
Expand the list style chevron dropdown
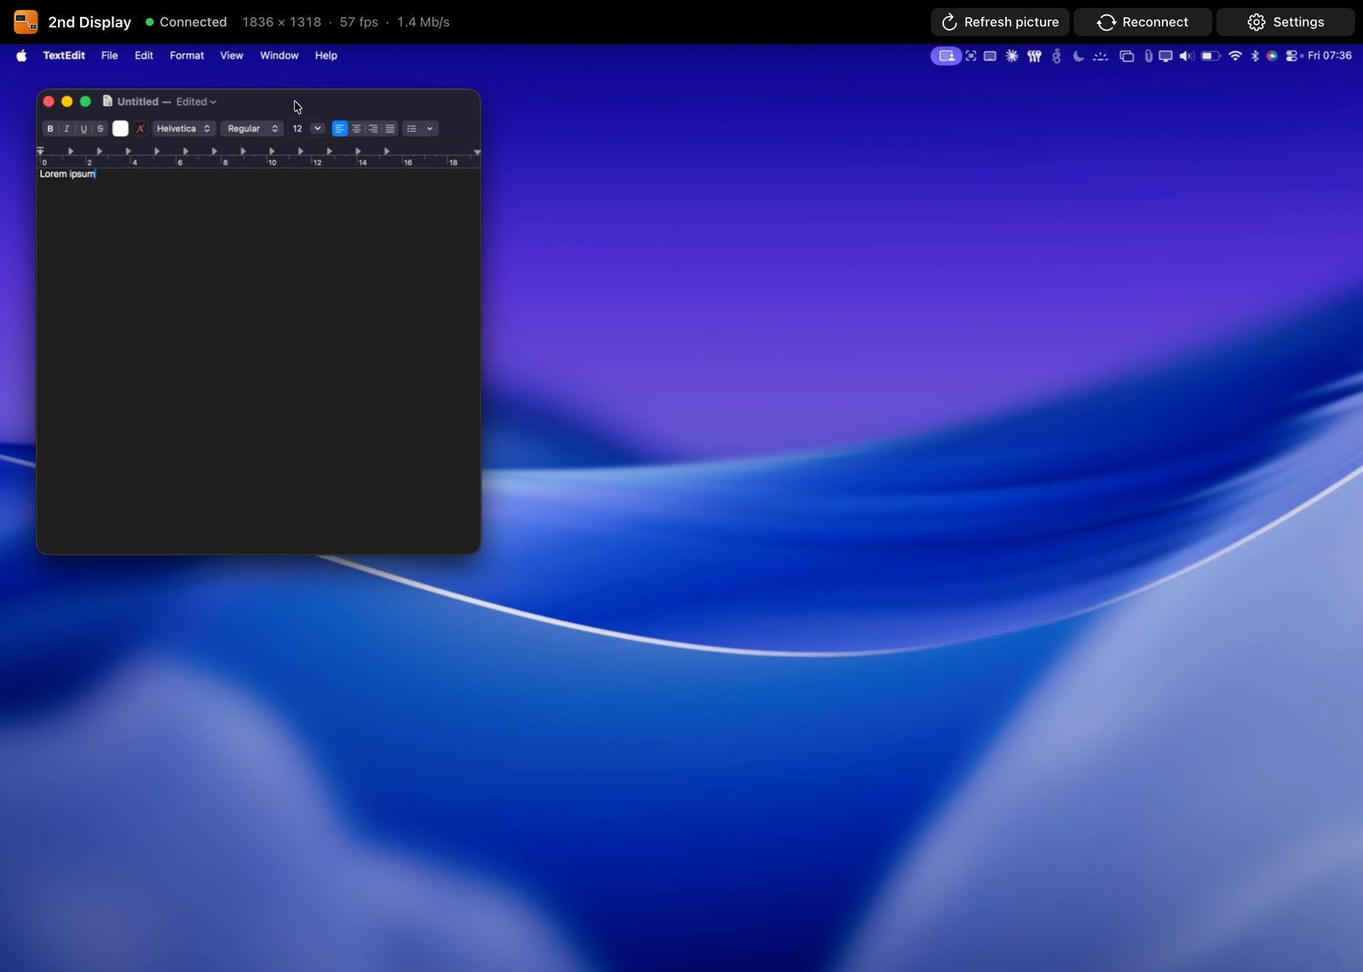pos(429,129)
